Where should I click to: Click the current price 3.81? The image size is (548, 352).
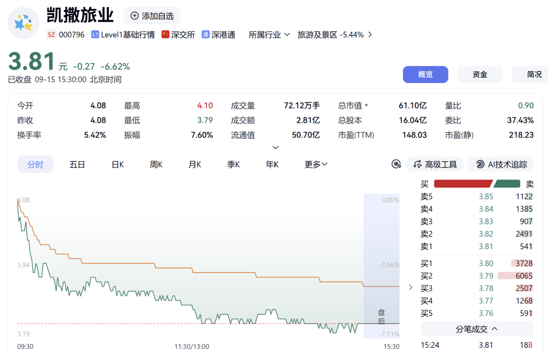(x=31, y=61)
